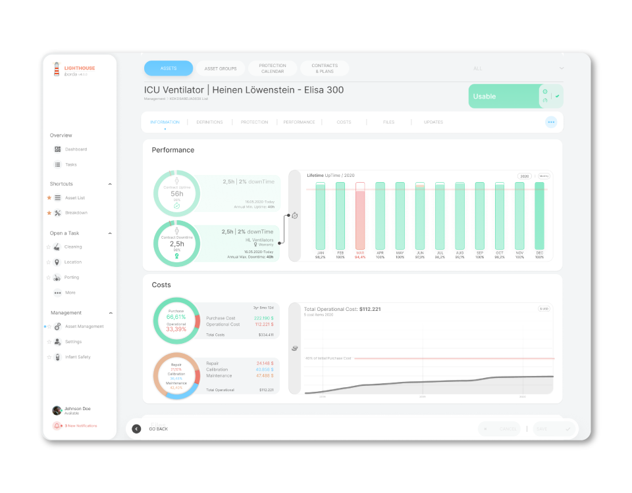The image size is (632, 493).
Task: Click the Save button
Action: point(553,429)
